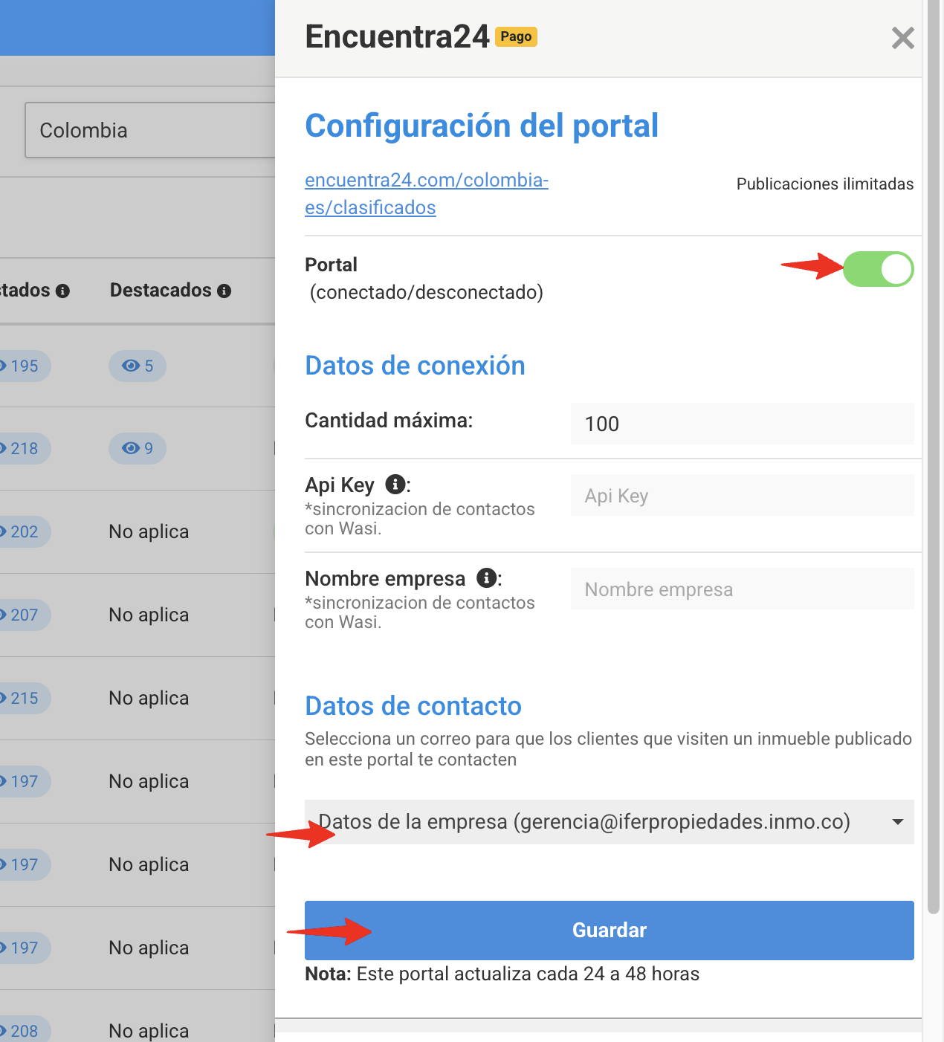Click the Pago badge next to Encuentra24
944x1042 pixels.
point(516,36)
